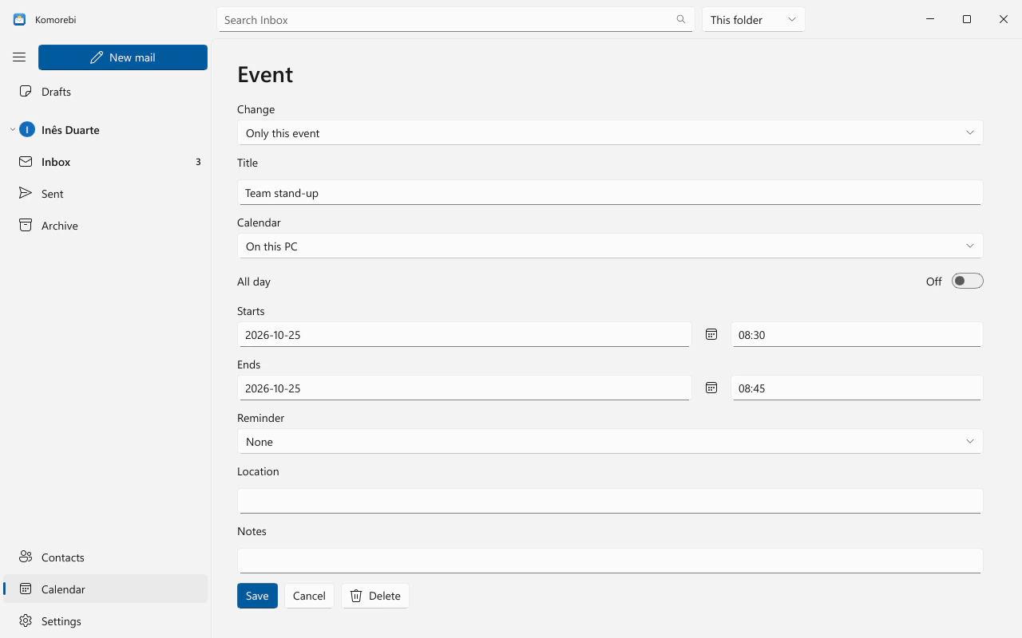Click the Location input field
Viewport: 1022px width, 638px height.
coord(610,501)
